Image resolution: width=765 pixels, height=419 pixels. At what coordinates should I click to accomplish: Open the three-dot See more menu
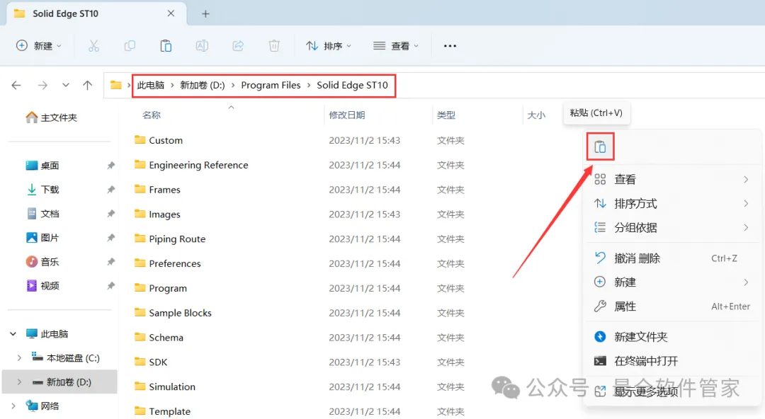(x=450, y=46)
